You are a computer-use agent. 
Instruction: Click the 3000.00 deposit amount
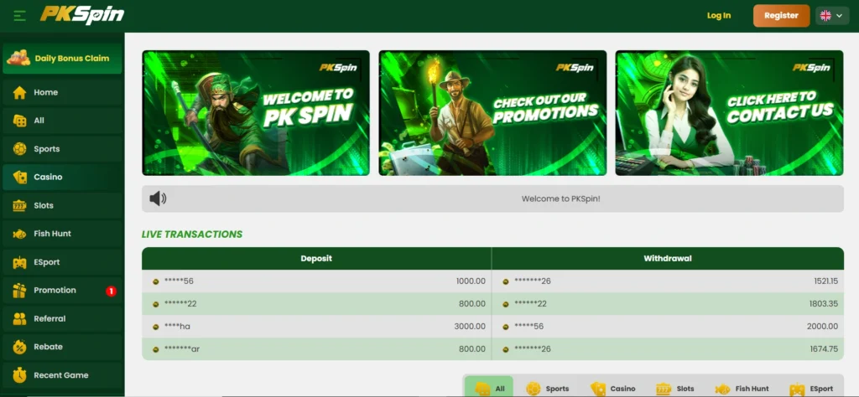coord(470,327)
